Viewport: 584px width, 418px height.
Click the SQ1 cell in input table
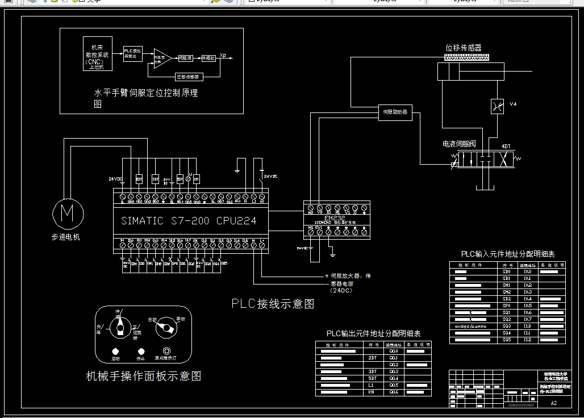coord(507,313)
